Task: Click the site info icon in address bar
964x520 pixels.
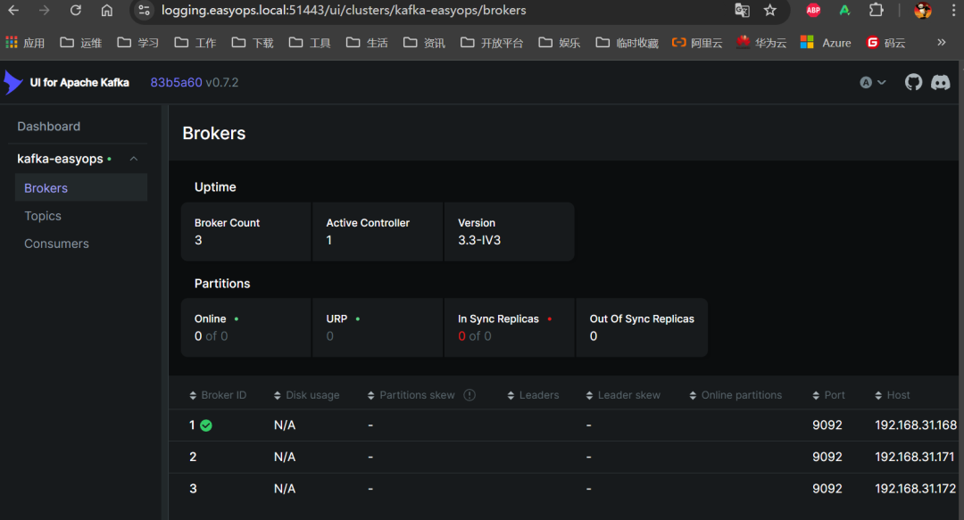Action: pyautogui.click(x=144, y=11)
